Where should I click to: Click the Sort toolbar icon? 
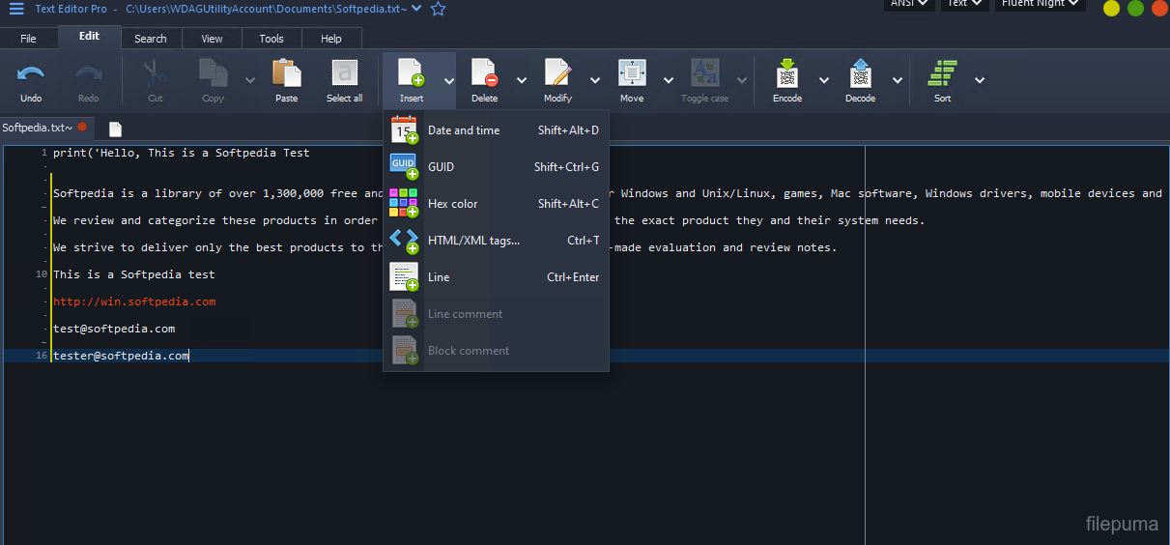pyautogui.click(x=942, y=74)
